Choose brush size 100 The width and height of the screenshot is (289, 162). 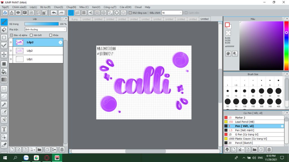244,102
